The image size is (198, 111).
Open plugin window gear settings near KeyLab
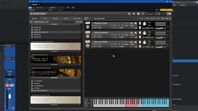coord(157,10)
